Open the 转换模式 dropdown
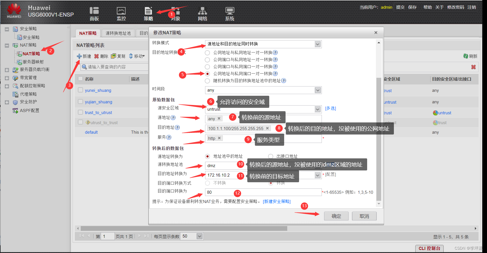Image resolution: width=487 pixels, height=253 pixels. [318, 44]
